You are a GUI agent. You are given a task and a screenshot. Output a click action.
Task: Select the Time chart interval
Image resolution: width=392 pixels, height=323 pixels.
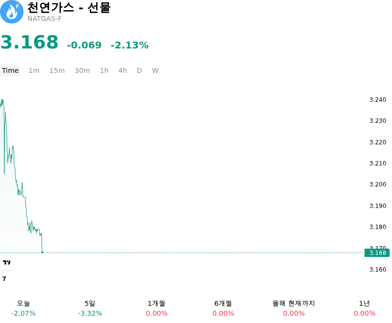pyautogui.click(x=10, y=70)
